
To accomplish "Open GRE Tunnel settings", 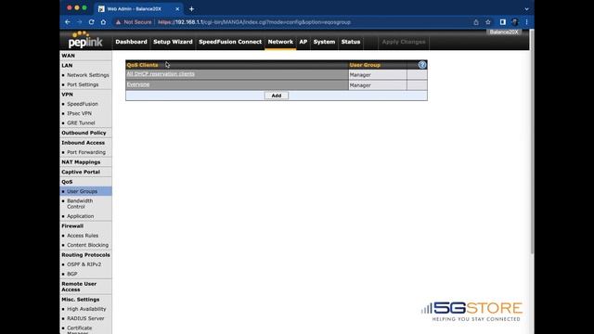I will click(x=81, y=122).
